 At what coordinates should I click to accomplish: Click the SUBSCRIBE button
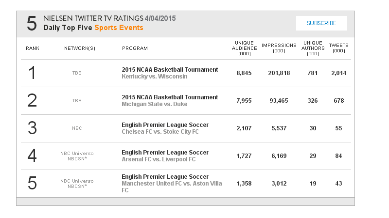coord(321,23)
